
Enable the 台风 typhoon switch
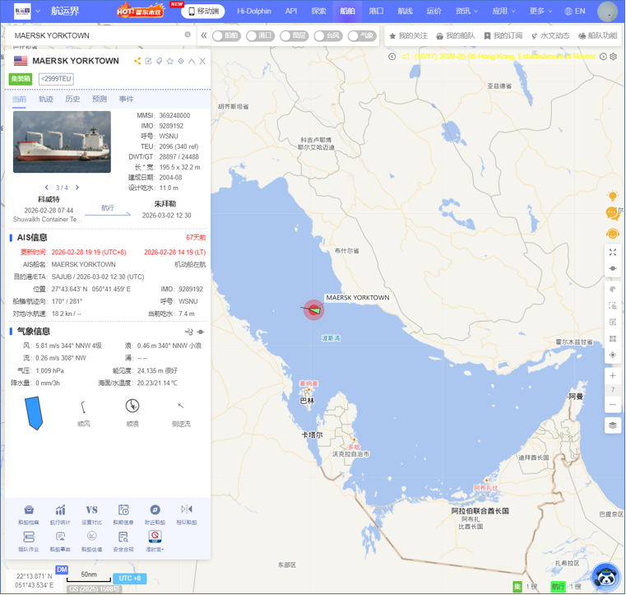click(328, 36)
